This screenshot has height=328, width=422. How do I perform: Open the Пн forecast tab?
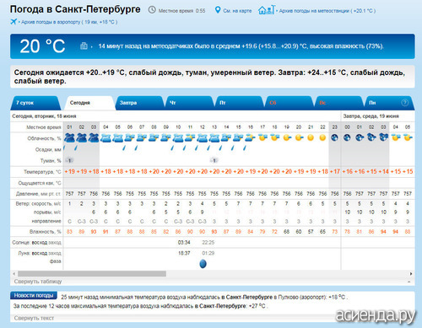[390, 103]
